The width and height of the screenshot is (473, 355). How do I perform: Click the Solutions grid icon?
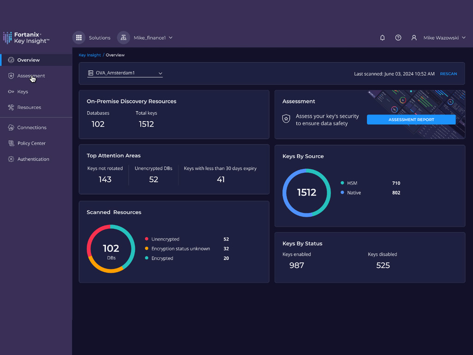79,38
